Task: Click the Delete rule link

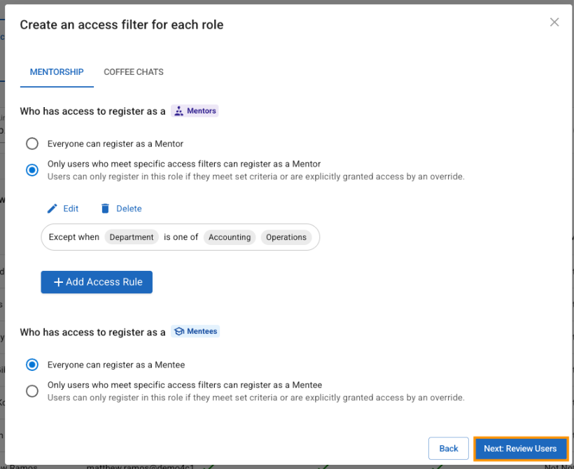Action: [129, 209]
